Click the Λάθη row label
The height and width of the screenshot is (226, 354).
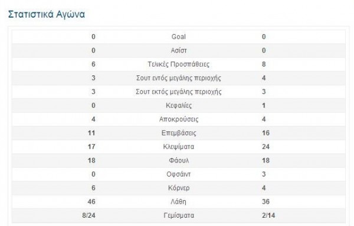(179, 202)
